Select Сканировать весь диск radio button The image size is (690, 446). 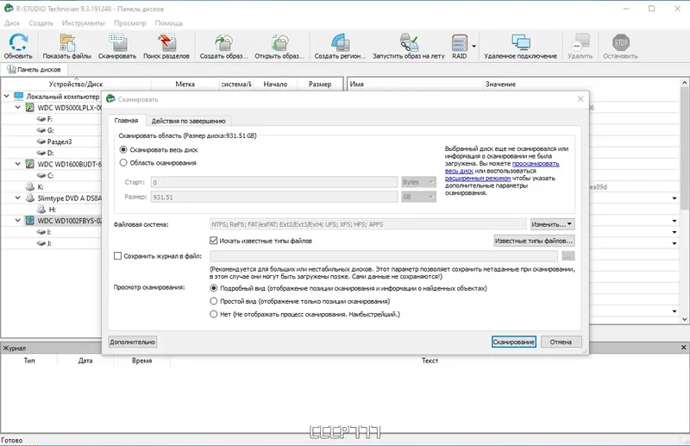point(123,150)
